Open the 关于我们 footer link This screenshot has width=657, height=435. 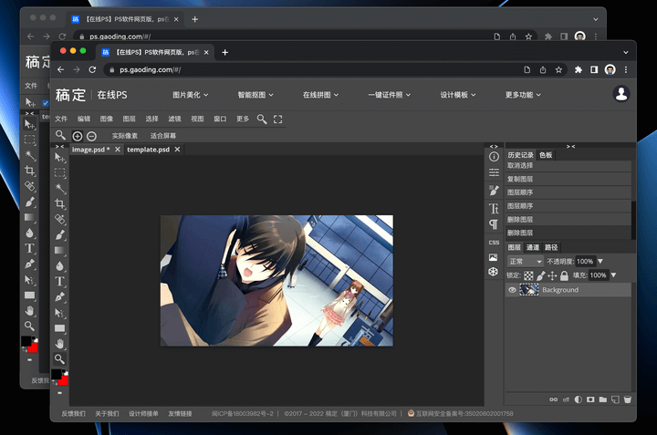click(x=107, y=414)
